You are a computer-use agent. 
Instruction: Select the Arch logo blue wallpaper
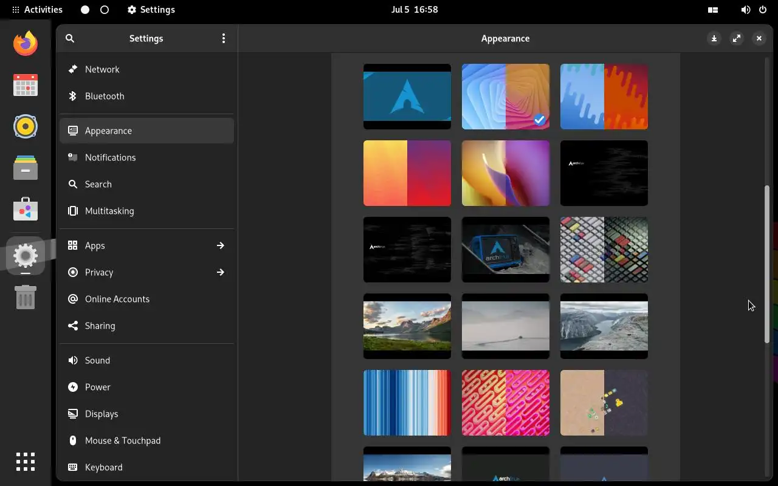click(x=407, y=97)
